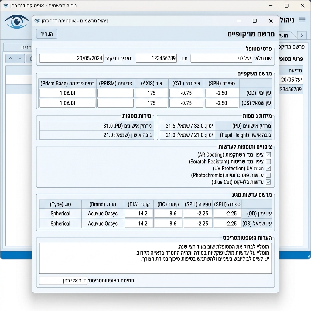The height and width of the screenshot is (311, 311).
Task: Open the hamburger menu in the background window
Action: coord(302,20)
